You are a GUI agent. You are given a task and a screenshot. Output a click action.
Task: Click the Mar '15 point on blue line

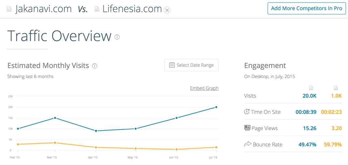pyautogui.click(x=55, y=118)
